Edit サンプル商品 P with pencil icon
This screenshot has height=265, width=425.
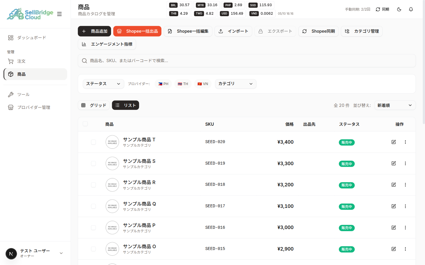coord(394,228)
